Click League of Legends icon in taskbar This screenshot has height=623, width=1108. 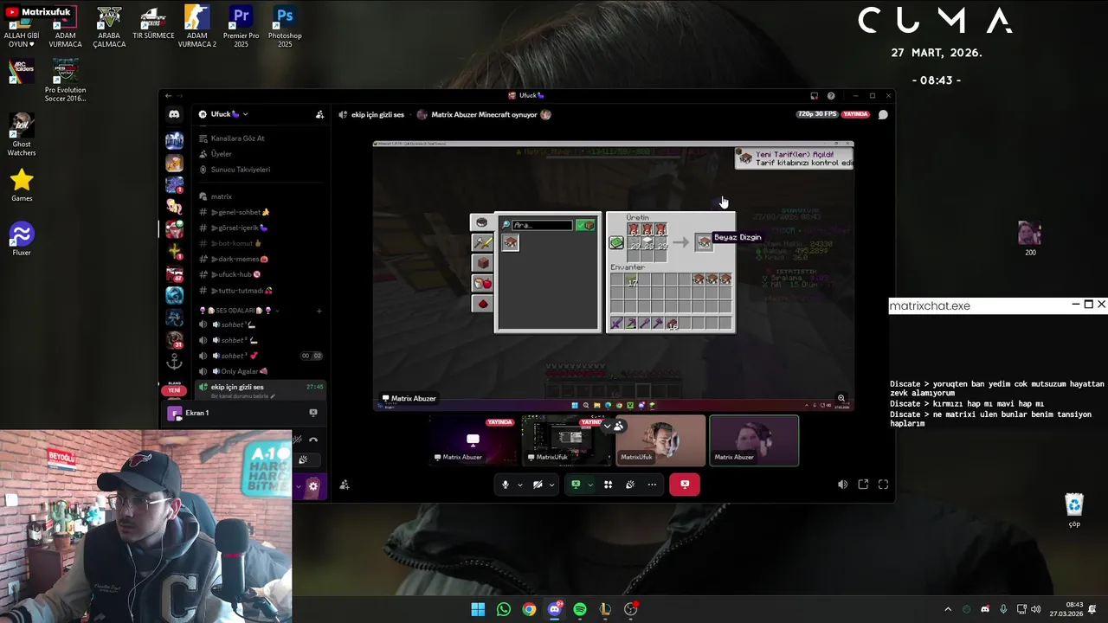(605, 609)
